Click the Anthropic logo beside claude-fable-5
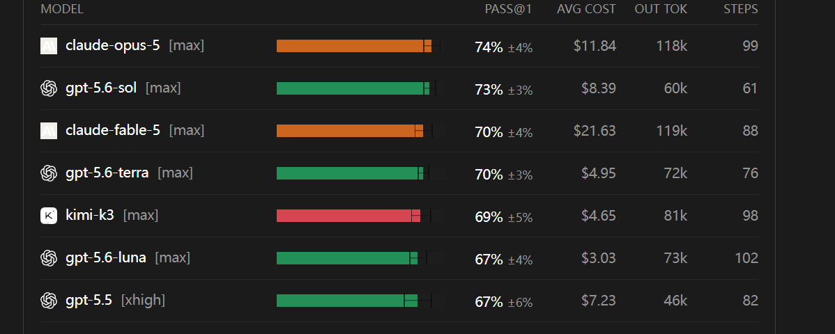The width and height of the screenshot is (835, 334). pos(49,131)
